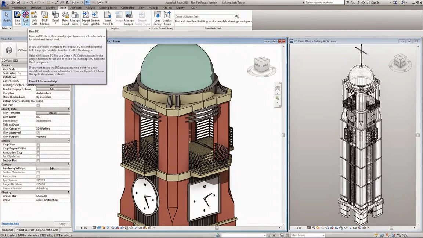
Task: Open the DWF Markup tool
Action: point(44,18)
